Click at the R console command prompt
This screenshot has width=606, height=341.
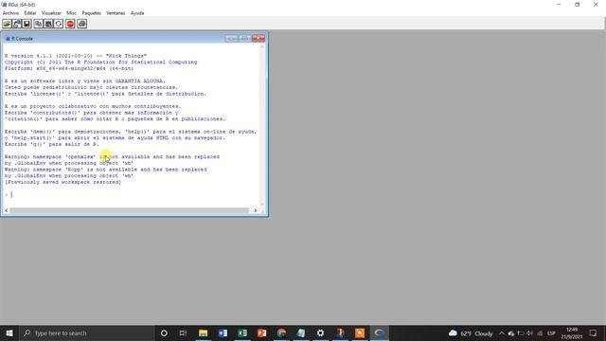click(11, 194)
